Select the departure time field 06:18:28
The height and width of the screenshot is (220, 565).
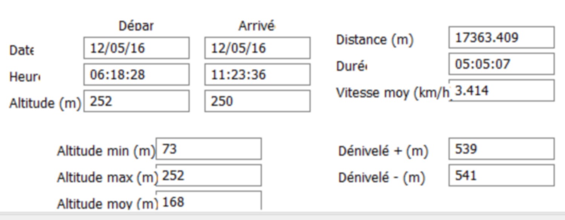tap(136, 74)
